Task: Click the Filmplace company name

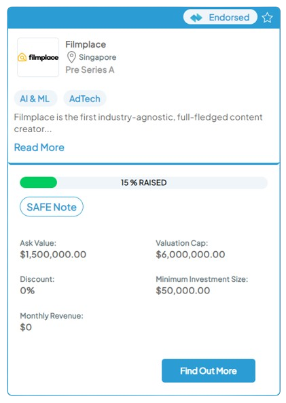Action: [x=86, y=44]
